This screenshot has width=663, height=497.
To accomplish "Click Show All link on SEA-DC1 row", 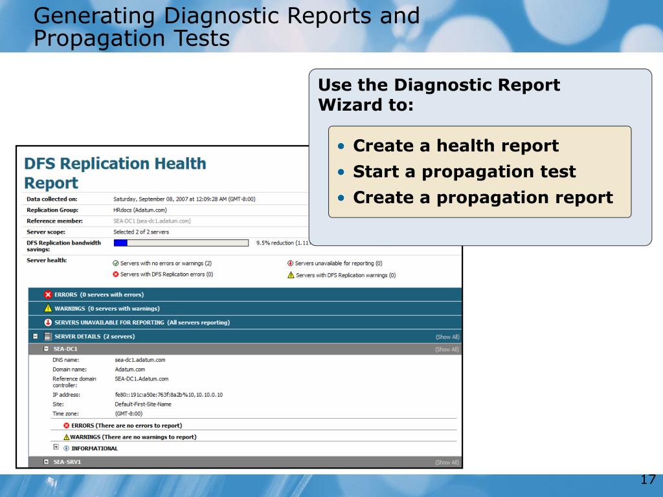I will tap(447, 349).
